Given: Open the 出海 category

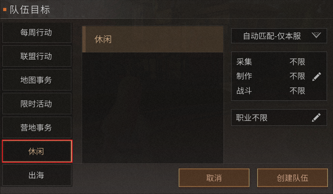Looking at the screenshot, I should (37, 175).
